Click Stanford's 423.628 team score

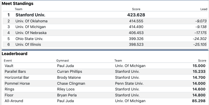pyautogui.click(x=136, y=15)
